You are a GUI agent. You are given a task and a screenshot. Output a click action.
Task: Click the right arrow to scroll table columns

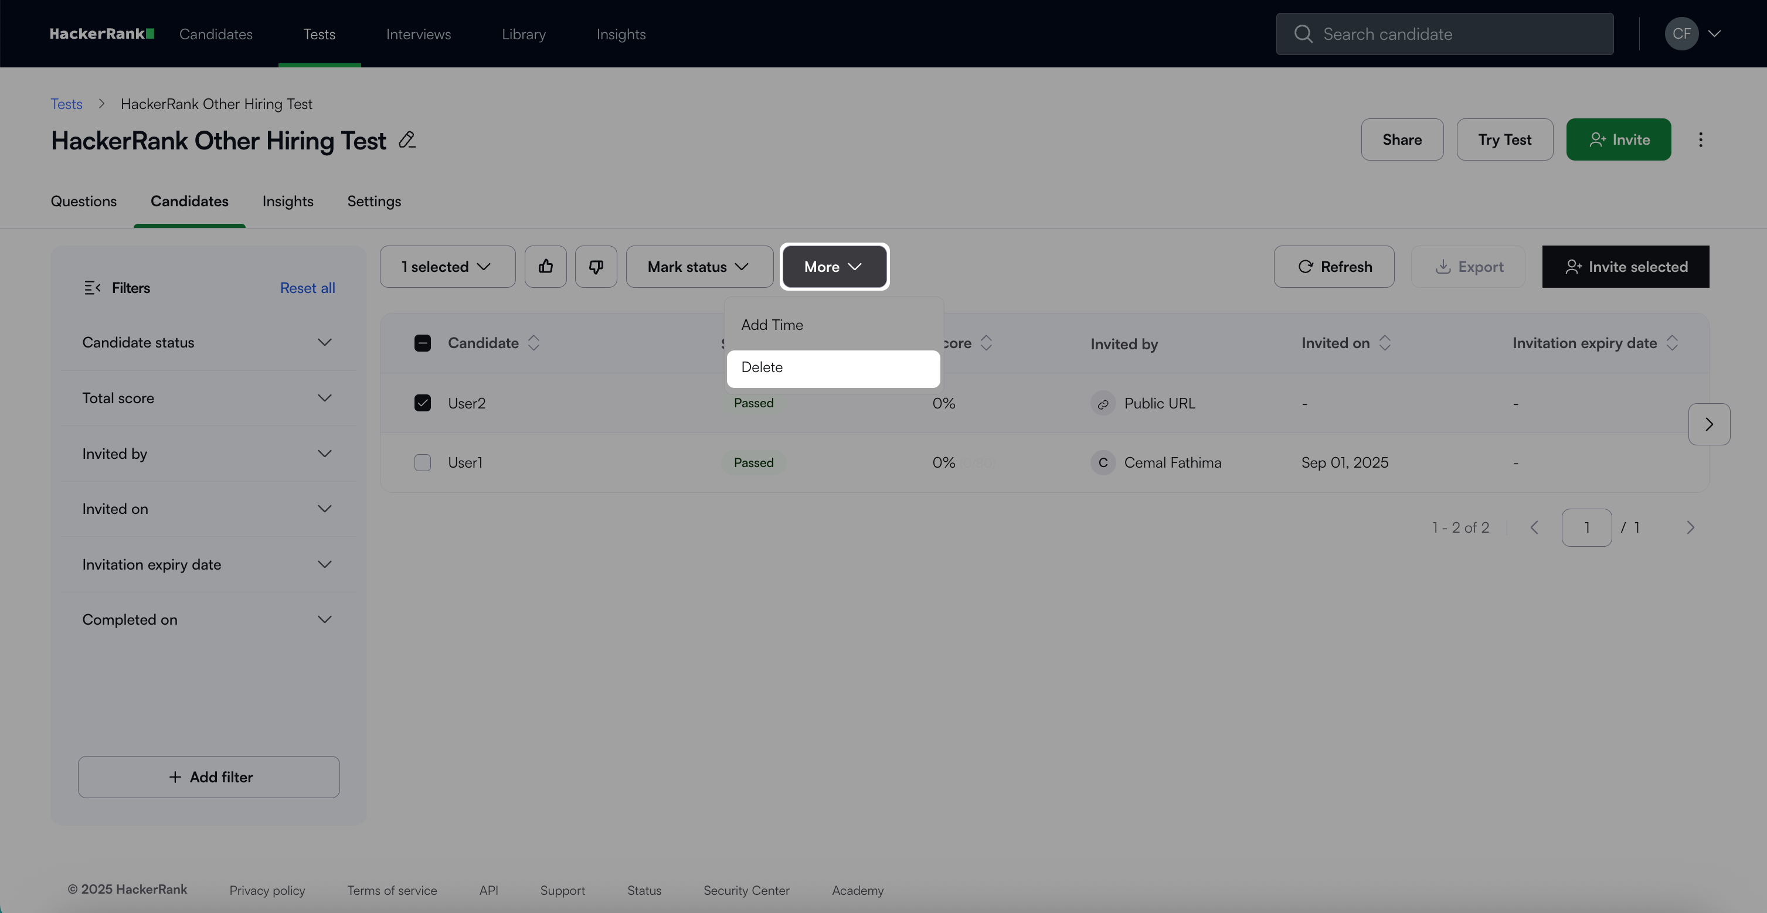click(1709, 424)
